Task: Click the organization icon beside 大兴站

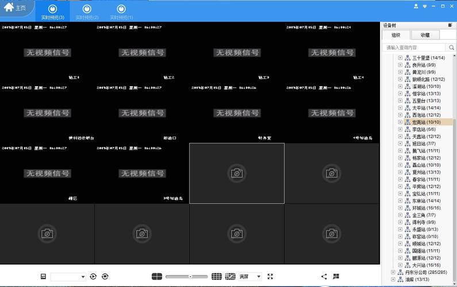Action: pyautogui.click(x=408, y=265)
